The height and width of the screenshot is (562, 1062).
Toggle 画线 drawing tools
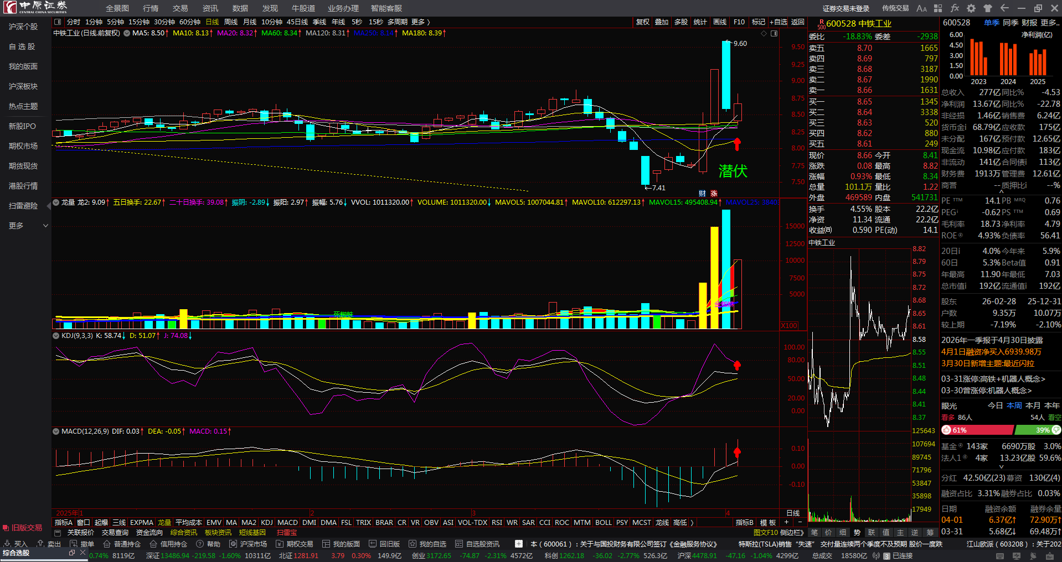pyautogui.click(x=720, y=22)
